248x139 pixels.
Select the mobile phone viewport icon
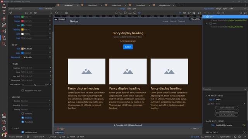click(x=116, y=13)
